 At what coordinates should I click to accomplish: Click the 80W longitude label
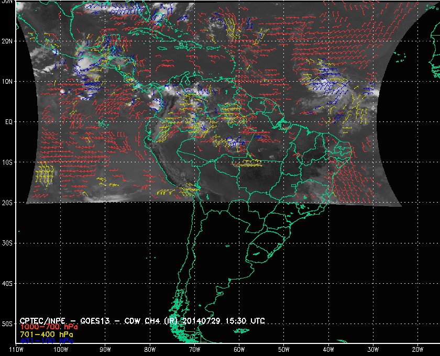tap(150, 350)
